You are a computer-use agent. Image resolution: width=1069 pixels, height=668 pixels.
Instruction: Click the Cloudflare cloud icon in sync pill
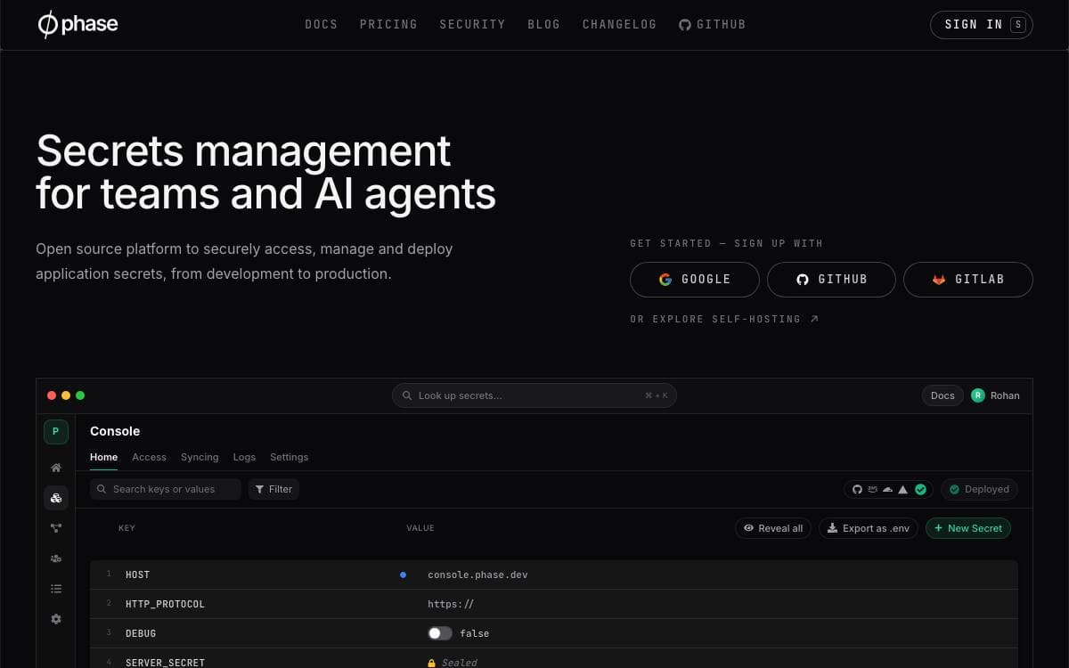click(x=887, y=489)
